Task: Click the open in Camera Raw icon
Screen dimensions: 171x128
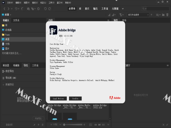Action: point(38,9)
